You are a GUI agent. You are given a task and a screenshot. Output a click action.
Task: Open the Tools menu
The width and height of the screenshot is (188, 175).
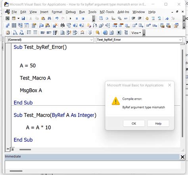click(92, 12)
